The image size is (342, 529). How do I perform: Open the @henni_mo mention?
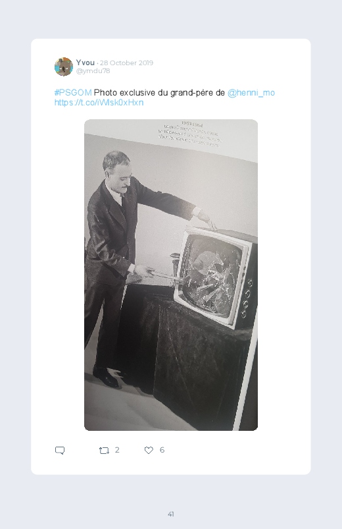pyautogui.click(x=251, y=92)
